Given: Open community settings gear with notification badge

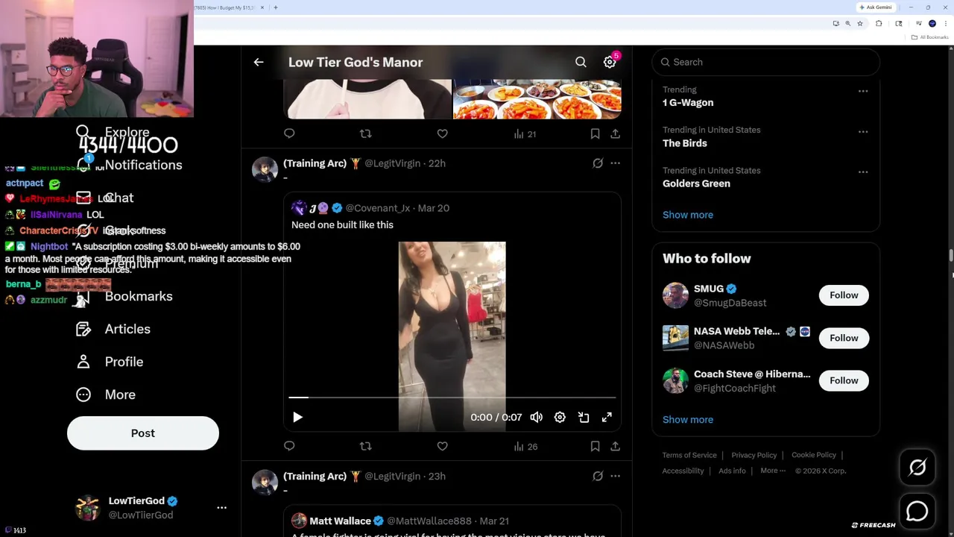Looking at the screenshot, I should [x=610, y=63].
